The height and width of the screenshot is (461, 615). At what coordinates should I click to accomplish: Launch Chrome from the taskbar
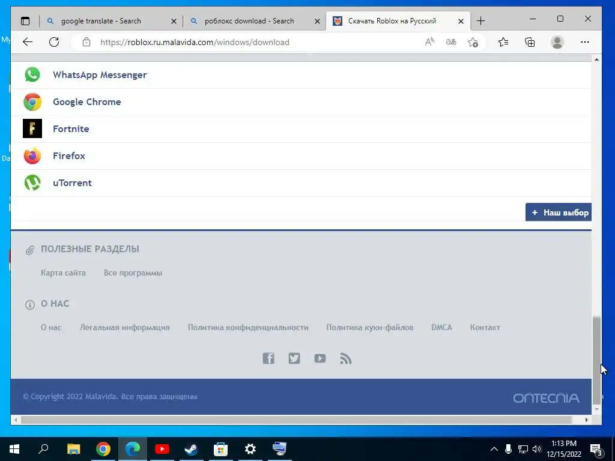[103, 449]
